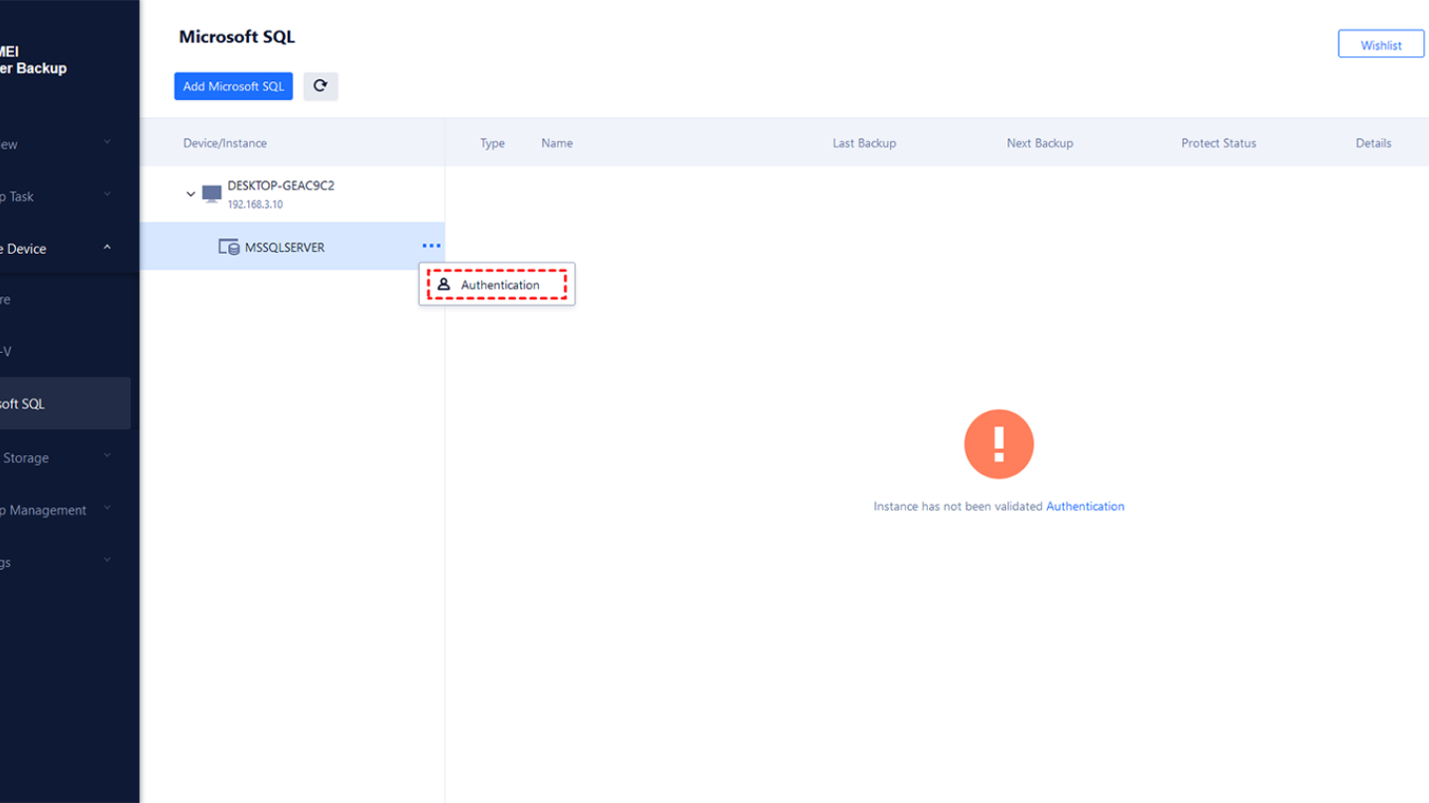This screenshot has height=803, width=1429.
Task: Open the Microsoft SQL sidebar item
Action: (65, 403)
